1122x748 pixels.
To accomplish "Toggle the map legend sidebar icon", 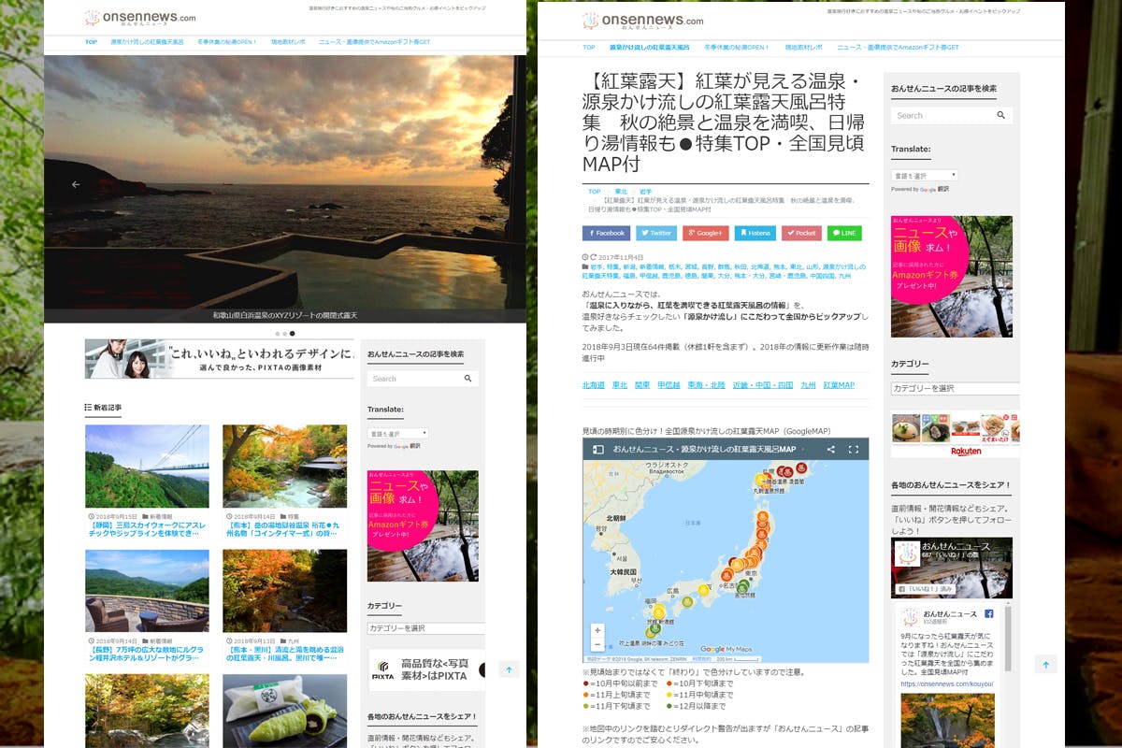I will pos(597,450).
